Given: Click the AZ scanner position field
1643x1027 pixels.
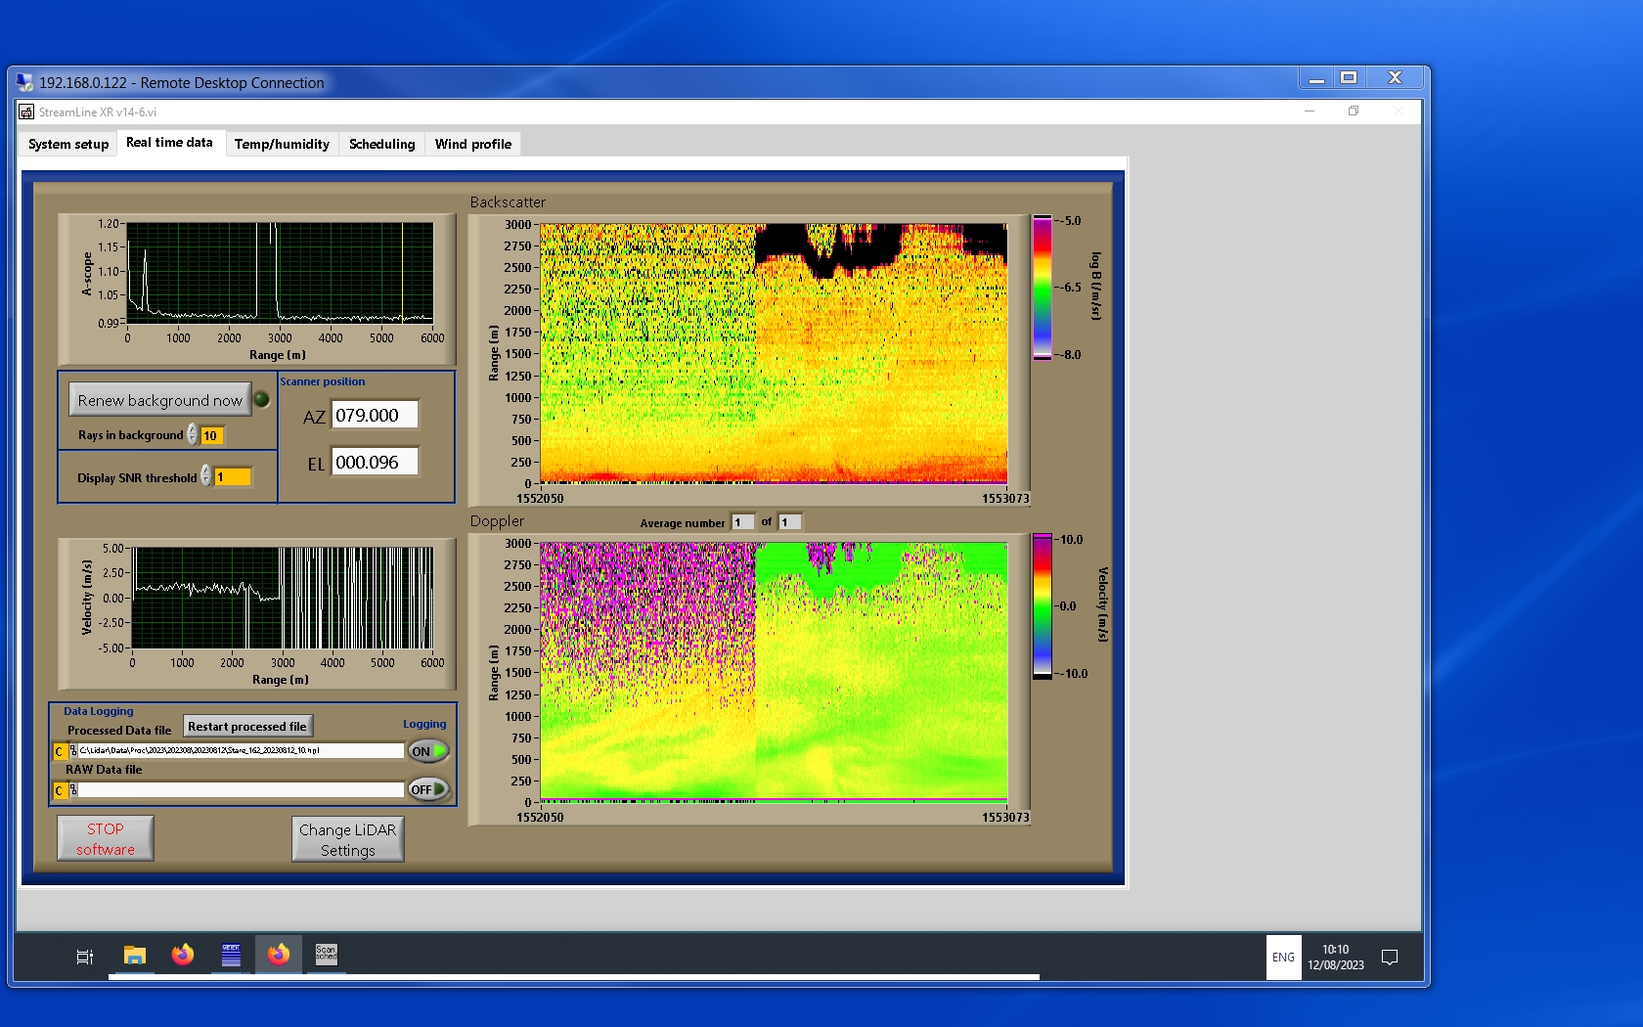Looking at the screenshot, I should tap(375, 415).
